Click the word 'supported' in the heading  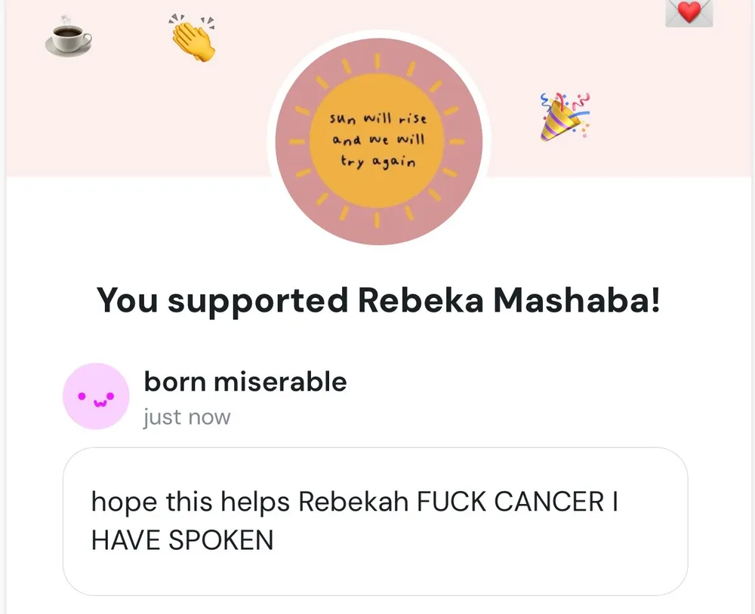[x=257, y=300]
